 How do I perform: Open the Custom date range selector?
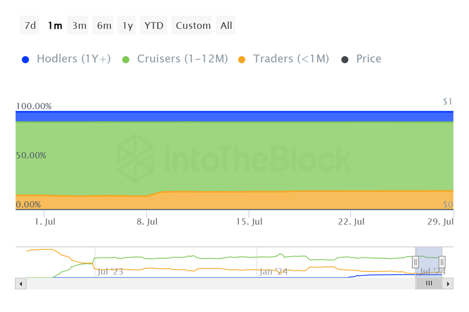193,25
